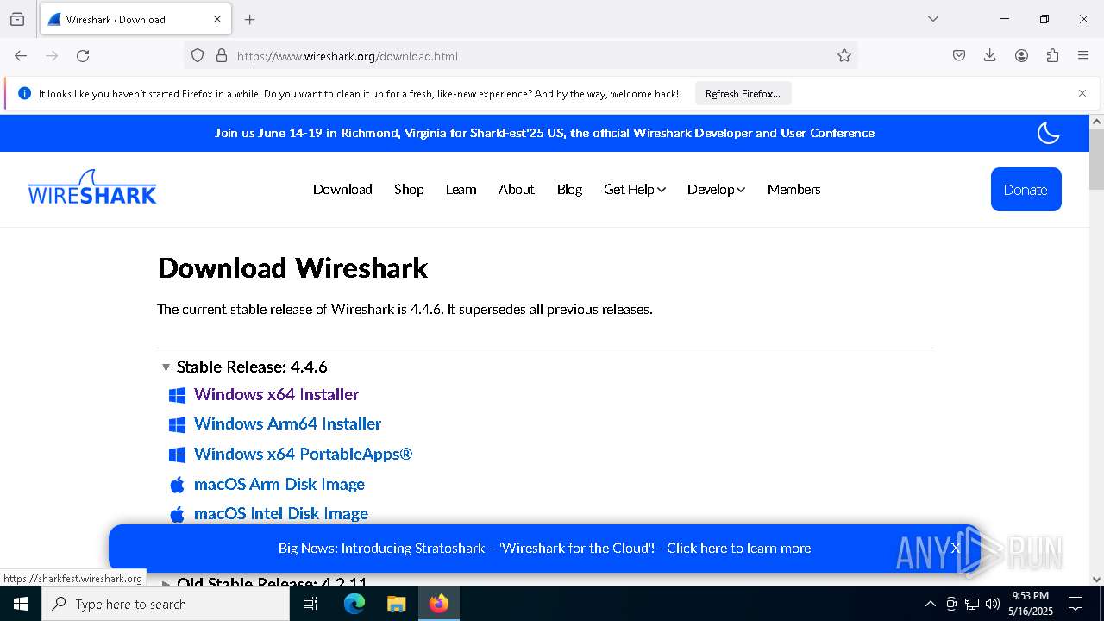Open Stratoshark announcement banner
Image resolution: width=1104 pixels, height=621 pixels.
click(x=544, y=548)
